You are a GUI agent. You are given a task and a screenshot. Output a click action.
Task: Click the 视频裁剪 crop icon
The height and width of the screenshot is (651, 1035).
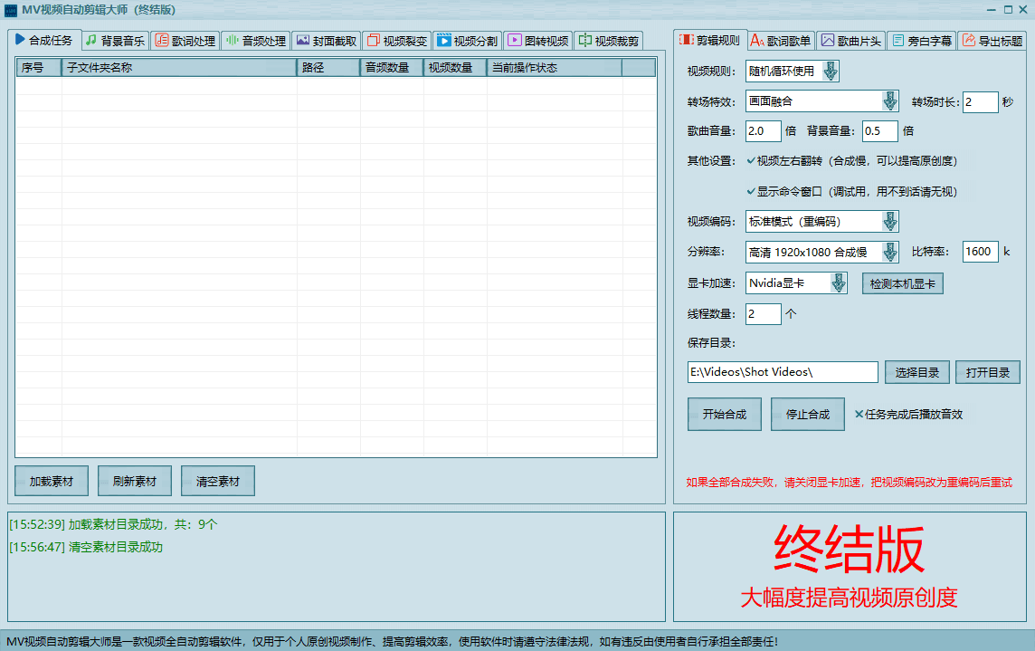click(x=584, y=41)
